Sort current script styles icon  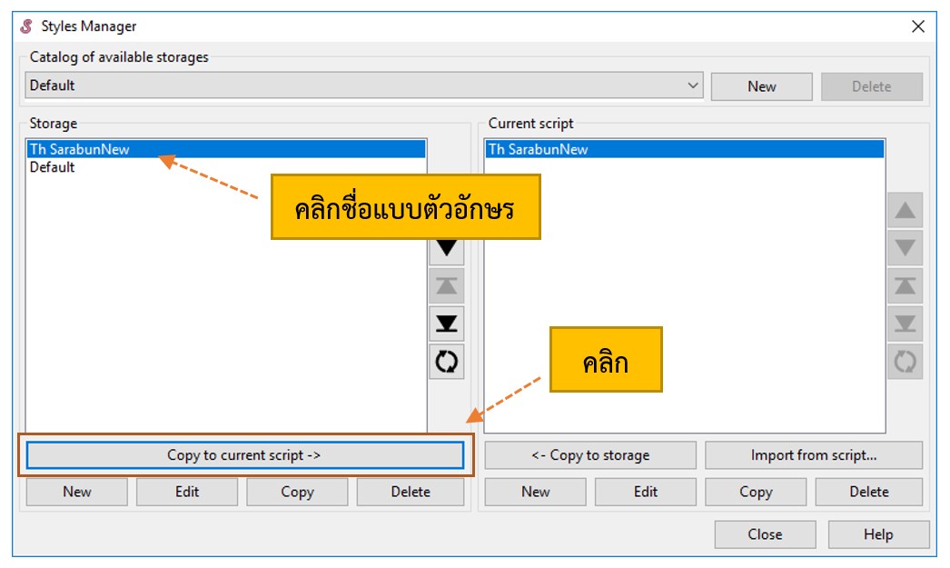tap(905, 362)
